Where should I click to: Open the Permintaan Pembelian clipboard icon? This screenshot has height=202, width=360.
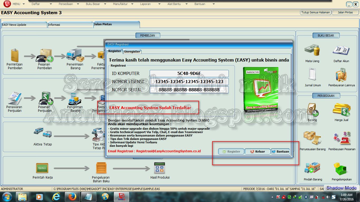pyautogui.click(x=15, y=55)
